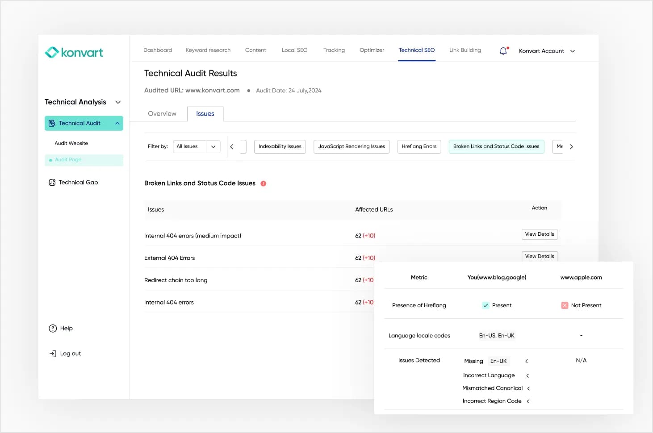
Task: Switch to the Overview tab
Action: click(162, 114)
